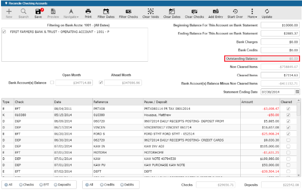The image size is (302, 191).
Task: Mark DEFT EFT as cleared
Action: [x=288, y=171]
